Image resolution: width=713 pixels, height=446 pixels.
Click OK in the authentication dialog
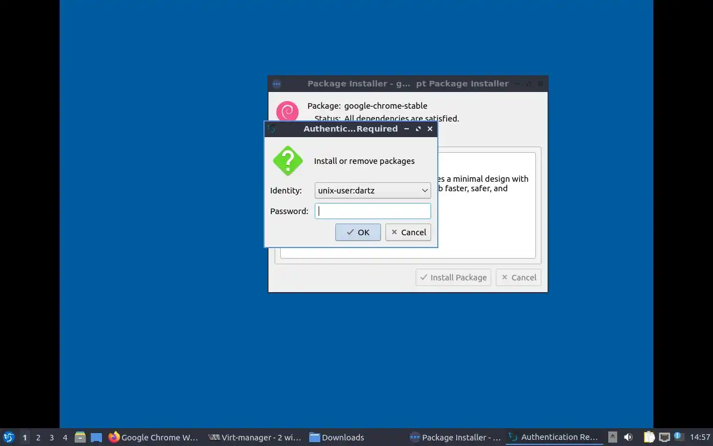click(358, 232)
